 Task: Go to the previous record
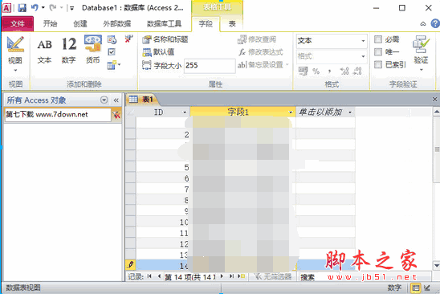[x=159, y=276]
